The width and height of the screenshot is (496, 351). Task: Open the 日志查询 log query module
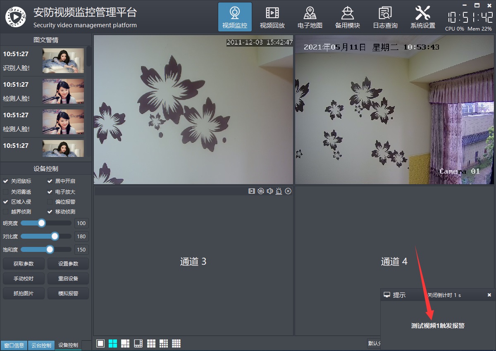[x=385, y=17]
